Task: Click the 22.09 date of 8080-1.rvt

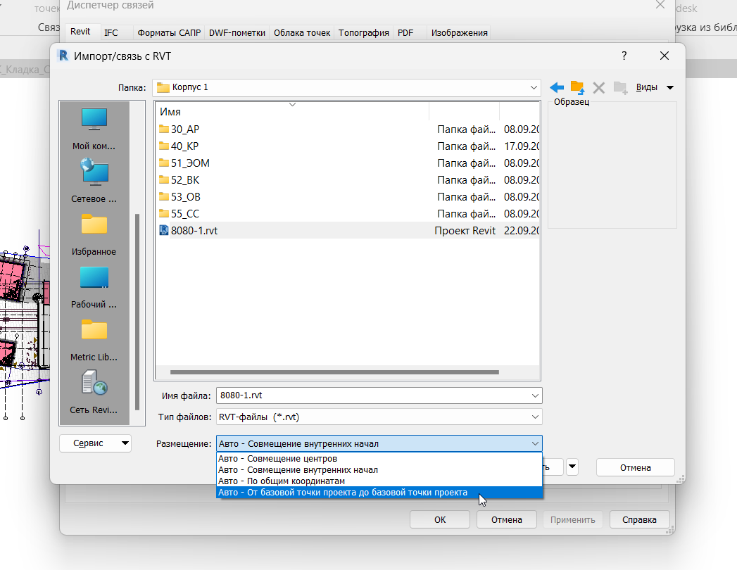Action: (522, 231)
